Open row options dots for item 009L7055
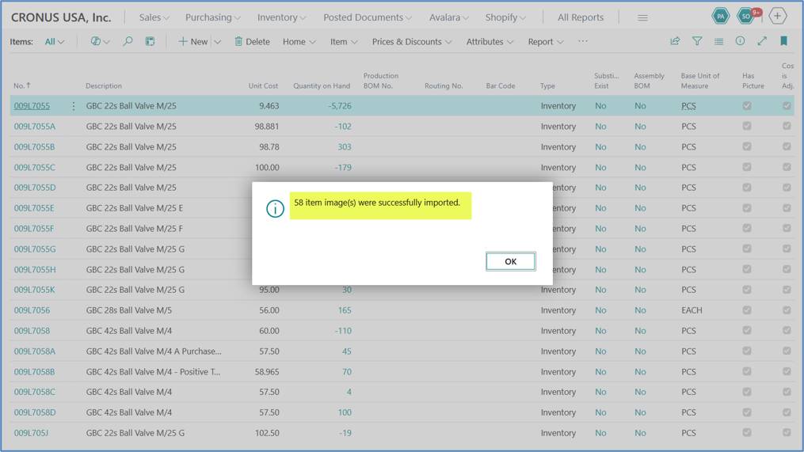The height and width of the screenshot is (452, 804). click(x=74, y=106)
